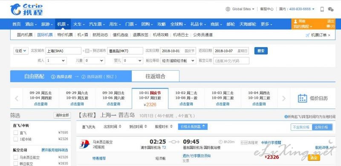The height and width of the screenshot is (166, 341).
Task: Click 点击查询 under 09-28 周五去
Action: click(40, 104)
